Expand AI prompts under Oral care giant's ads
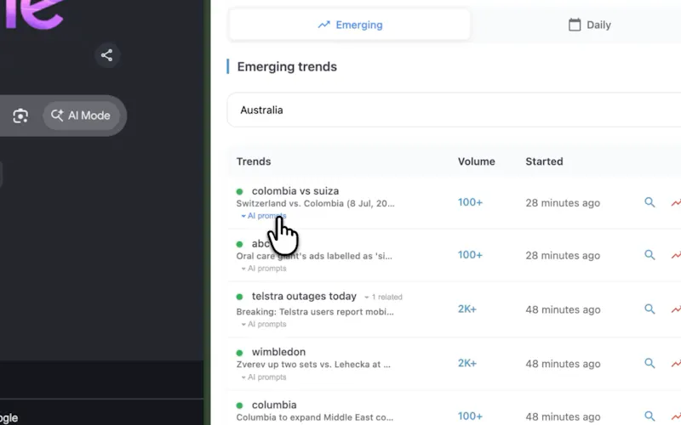681x425 pixels. click(264, 269)
